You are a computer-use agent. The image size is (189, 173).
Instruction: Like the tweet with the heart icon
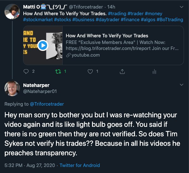click(x=90, y=71)
